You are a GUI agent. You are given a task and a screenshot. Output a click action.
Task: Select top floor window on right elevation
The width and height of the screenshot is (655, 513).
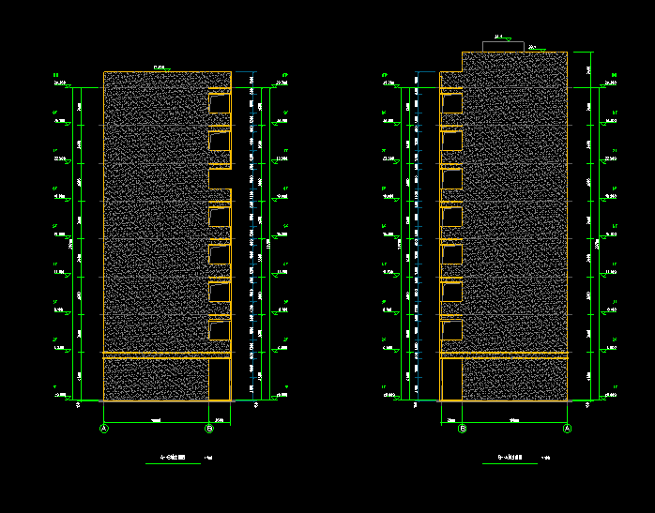coord(451,105)
